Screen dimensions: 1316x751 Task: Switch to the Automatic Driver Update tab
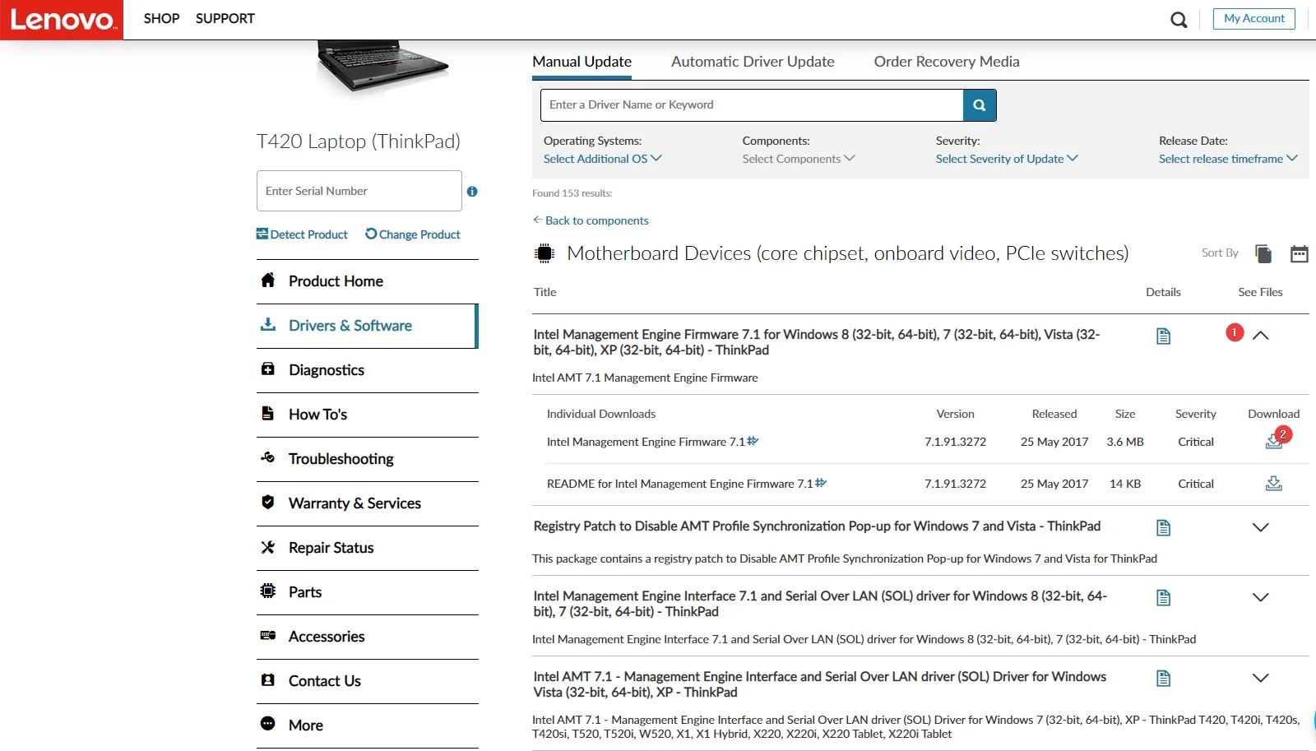[x=753, y=62]
